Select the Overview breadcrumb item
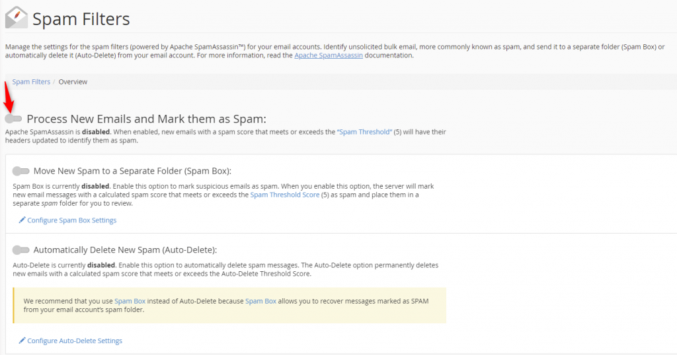Image resolution: width=677 pixels, height=355 pixels. tap(73, 82)
